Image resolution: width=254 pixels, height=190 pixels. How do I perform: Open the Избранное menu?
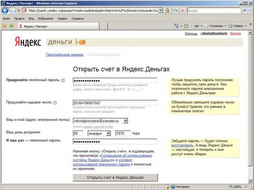tap(45, 18)
